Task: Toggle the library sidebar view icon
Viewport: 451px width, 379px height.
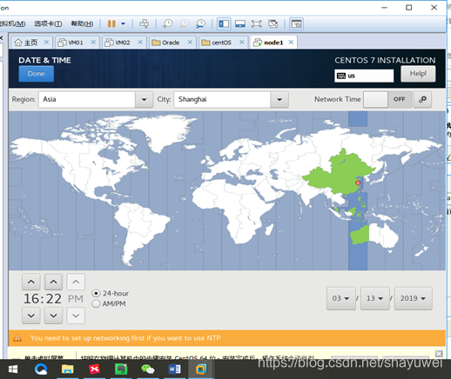Action: [224, 23]
